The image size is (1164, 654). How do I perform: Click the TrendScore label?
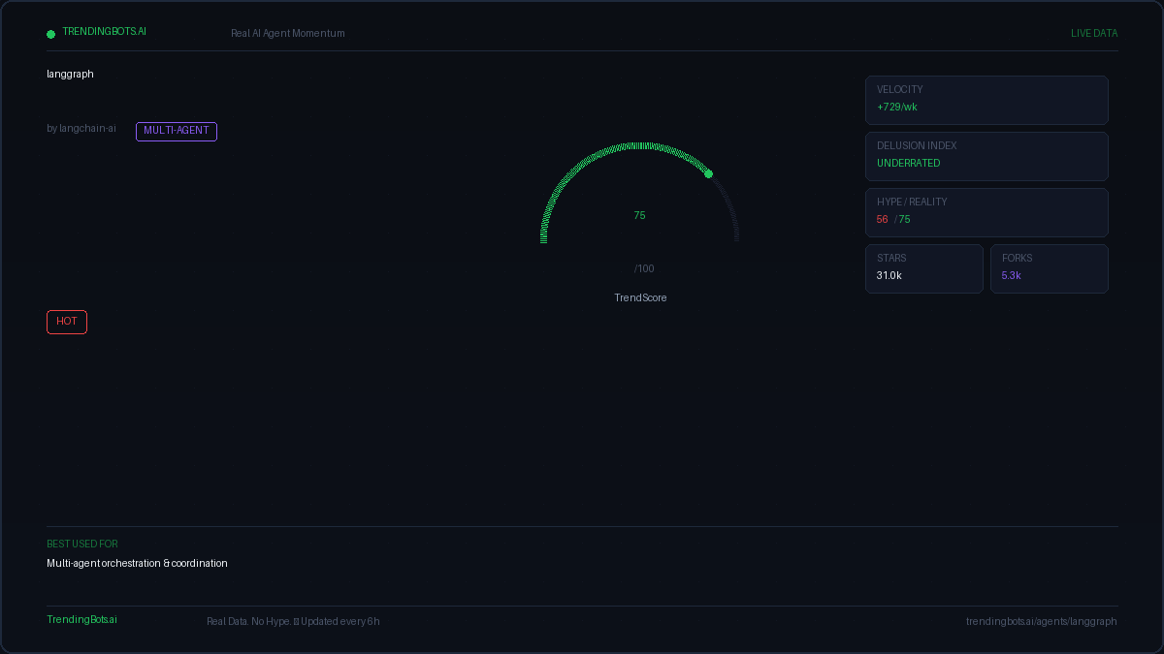[640, 297]
